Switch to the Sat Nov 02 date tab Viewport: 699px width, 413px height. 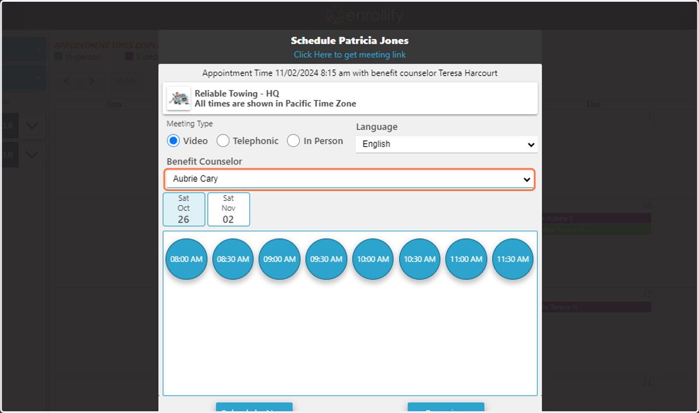(228, 209)
